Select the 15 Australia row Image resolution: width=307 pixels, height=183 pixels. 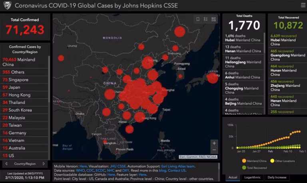(x=24, y=148)
